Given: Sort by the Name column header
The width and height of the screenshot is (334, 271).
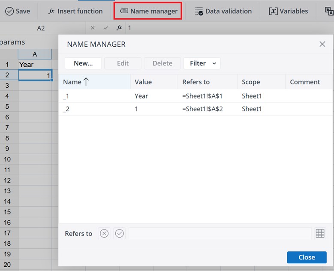Looking at the screenshot, I should point(76,82).
